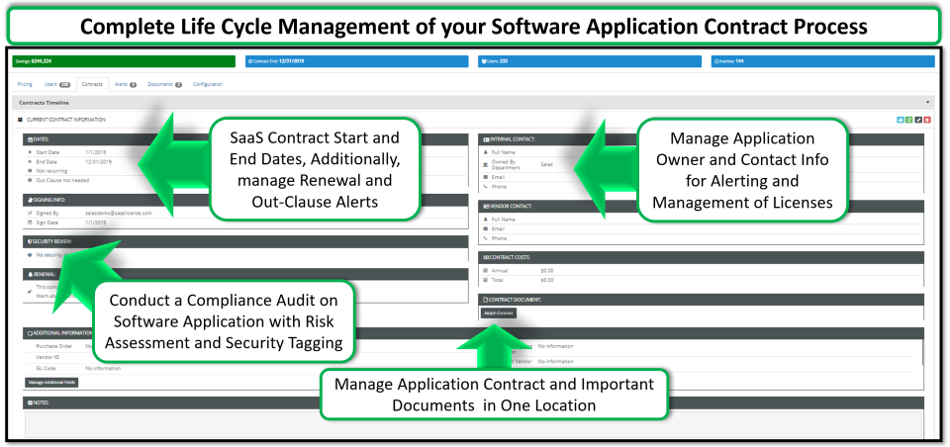The image size is (950, 447).
Task: Click the bell icon in the RENEWAL header
Action: (30, 274)
